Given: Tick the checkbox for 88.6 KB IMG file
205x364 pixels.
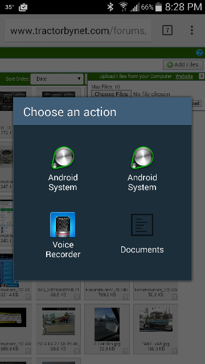Looking at the screenshot, I should point(77,296).
